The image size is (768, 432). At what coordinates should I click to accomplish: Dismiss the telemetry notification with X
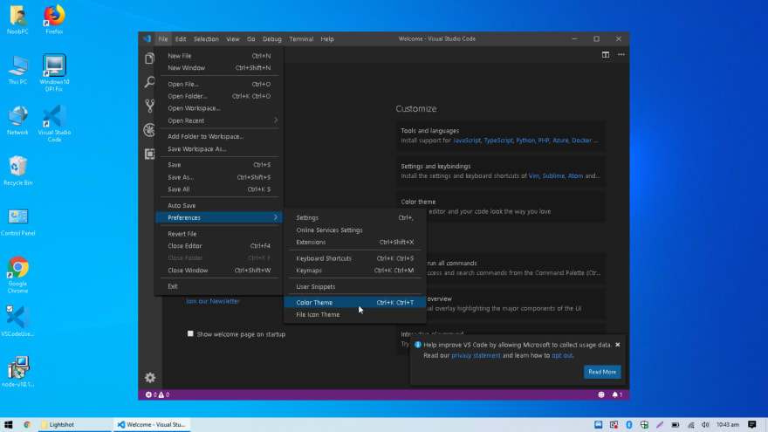click(618, 345)
